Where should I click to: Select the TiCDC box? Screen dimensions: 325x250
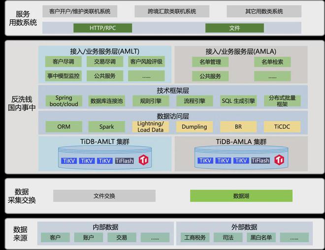click(282, 126)
